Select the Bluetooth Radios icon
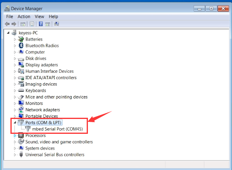The height and width of the screenshot is (170, 232). 21,45
